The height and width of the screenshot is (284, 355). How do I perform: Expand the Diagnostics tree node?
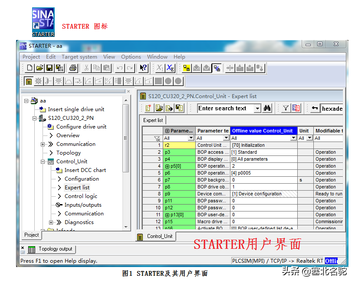51,222
